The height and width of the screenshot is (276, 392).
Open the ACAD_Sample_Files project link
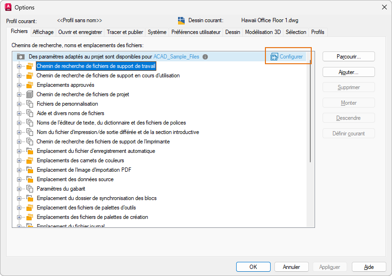[x=176, y=57]
